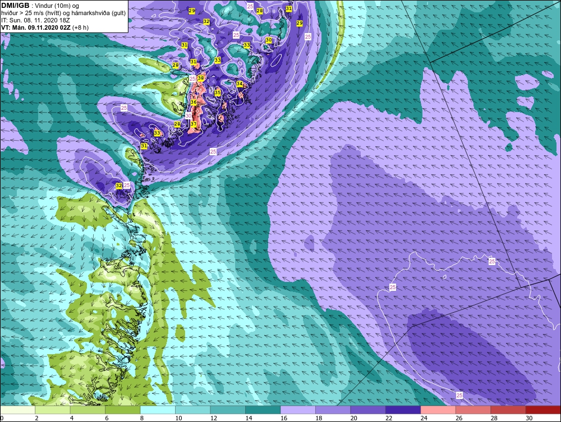
Task: Pick the 4–6 m/s green legend swatch
Action: (x=88, y=410)
